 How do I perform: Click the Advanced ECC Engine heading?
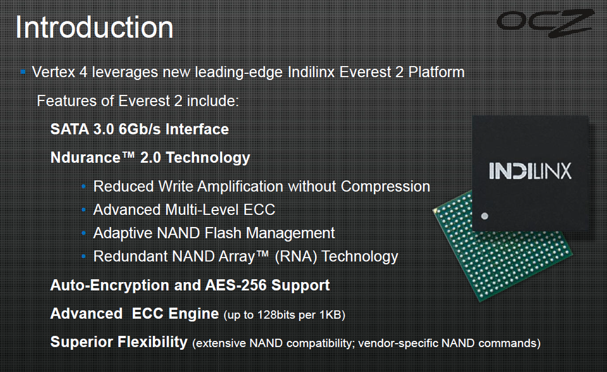click(135, 314)
